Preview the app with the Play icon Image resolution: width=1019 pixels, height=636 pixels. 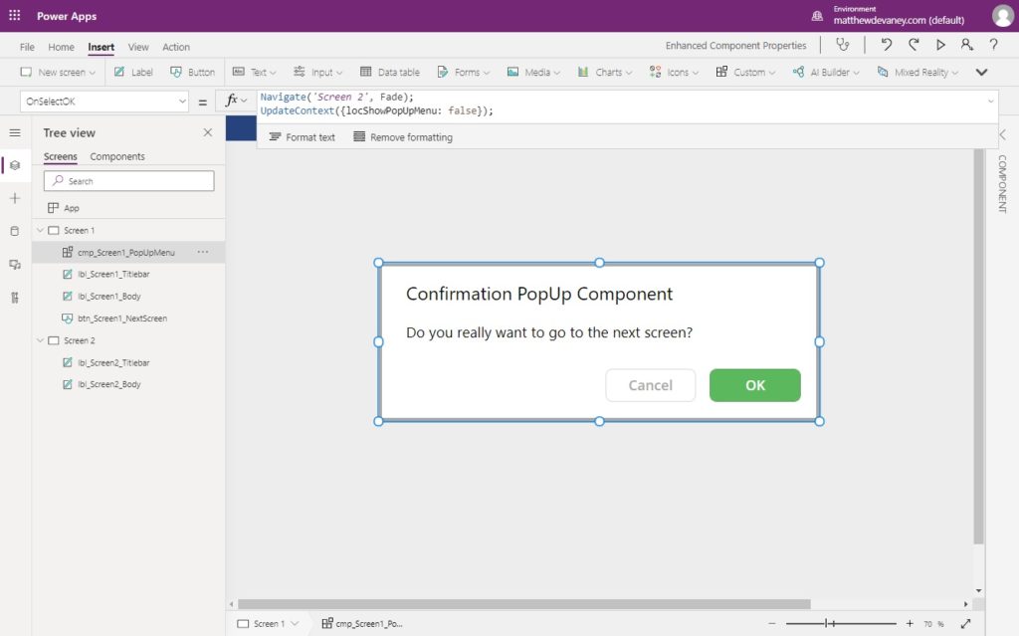940,45
